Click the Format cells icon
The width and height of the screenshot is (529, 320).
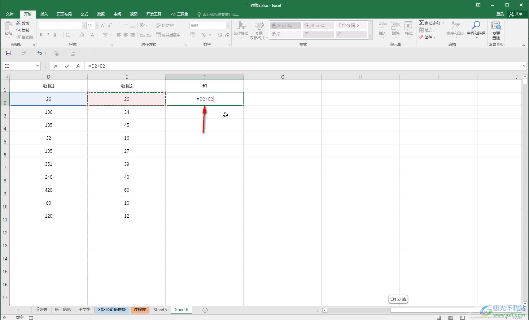pyautogui.click(x=409, y=26)
